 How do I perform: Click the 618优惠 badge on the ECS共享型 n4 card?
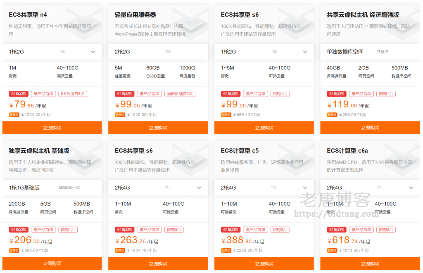[19, 94]
